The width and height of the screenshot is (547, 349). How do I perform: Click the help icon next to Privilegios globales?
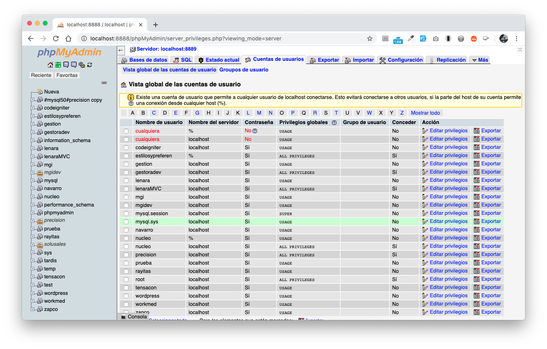coord(334,122)
